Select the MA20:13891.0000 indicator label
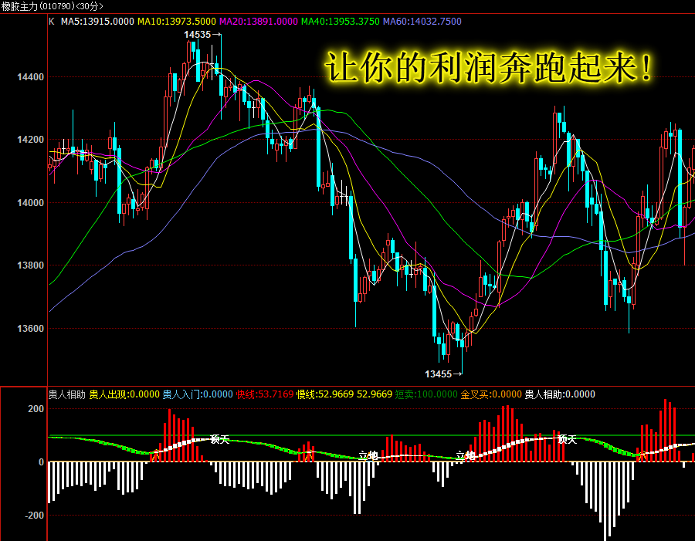 click(x=259, y=22)
